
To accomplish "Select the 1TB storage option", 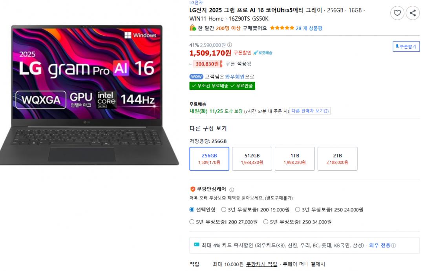I will tap(295, 159).
